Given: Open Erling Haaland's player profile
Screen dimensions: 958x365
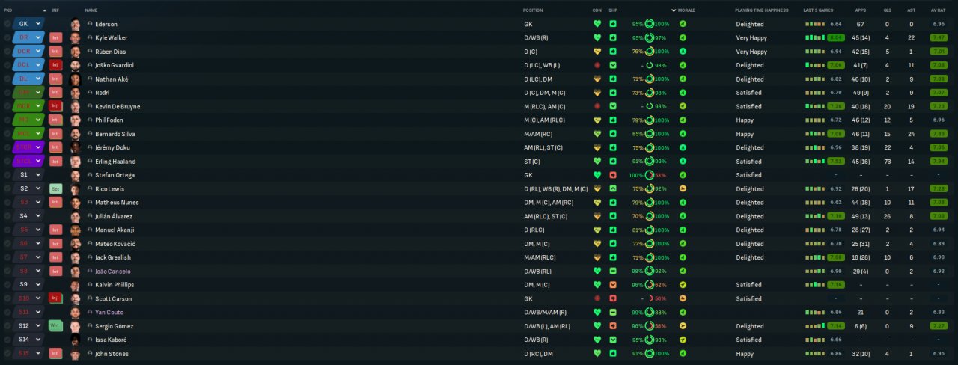Looking at the screenshot, I should pos(115,161).
